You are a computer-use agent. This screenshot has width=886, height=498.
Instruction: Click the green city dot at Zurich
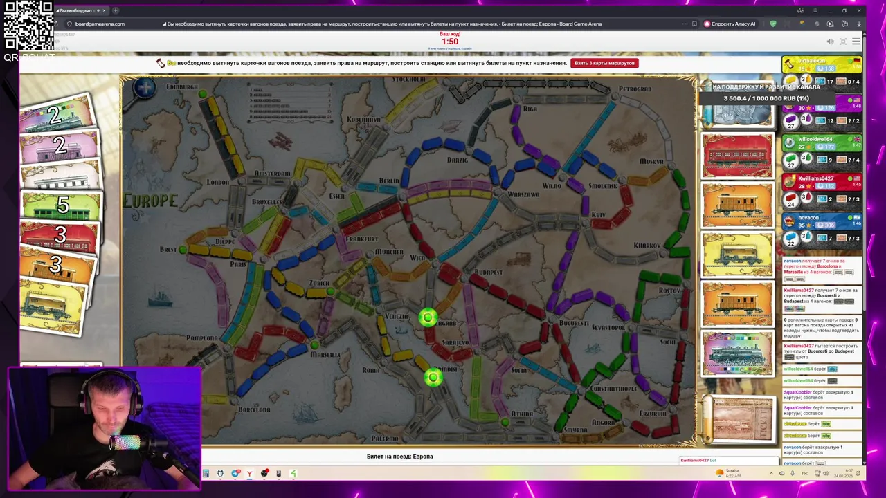click(x=331, y=292)
